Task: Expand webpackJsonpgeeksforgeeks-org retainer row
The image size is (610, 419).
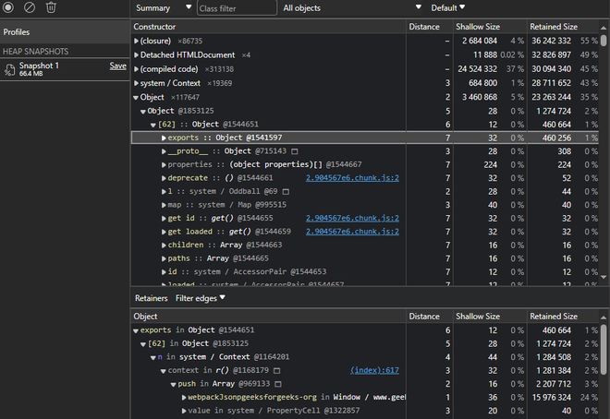Action: click(184, 398)
